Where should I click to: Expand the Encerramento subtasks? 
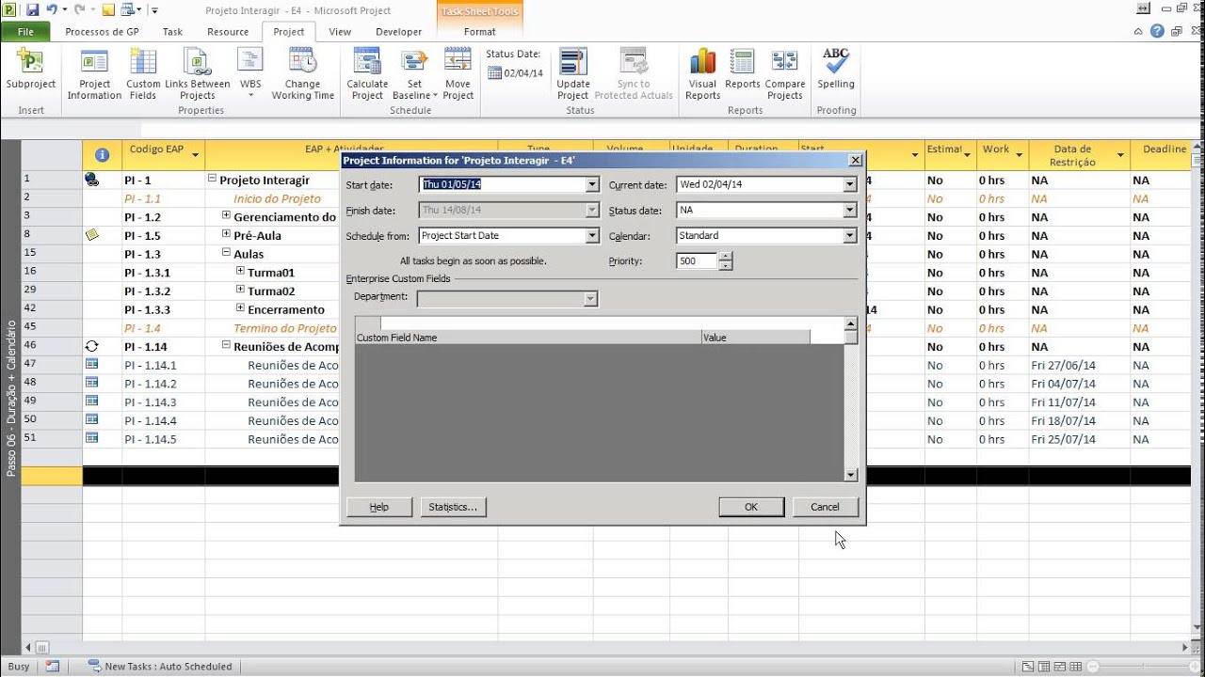(x=240, y=308)
